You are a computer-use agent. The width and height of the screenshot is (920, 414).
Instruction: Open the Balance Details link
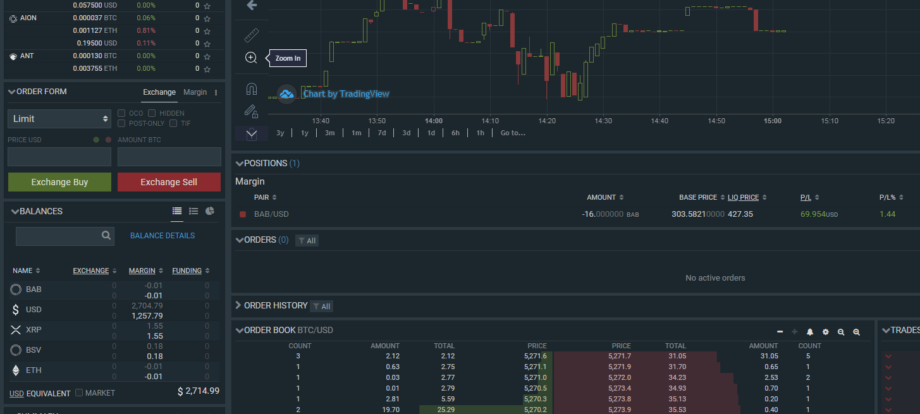[x=163, y=236]
